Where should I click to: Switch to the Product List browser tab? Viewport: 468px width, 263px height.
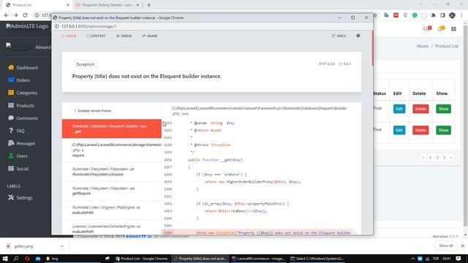click(37, 5)
